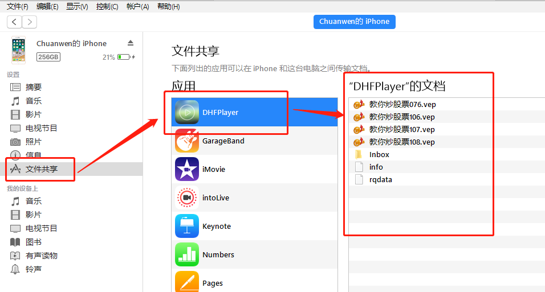Click the Numbers bar chart icon
The image size is (545, 292).
point(187,254)
